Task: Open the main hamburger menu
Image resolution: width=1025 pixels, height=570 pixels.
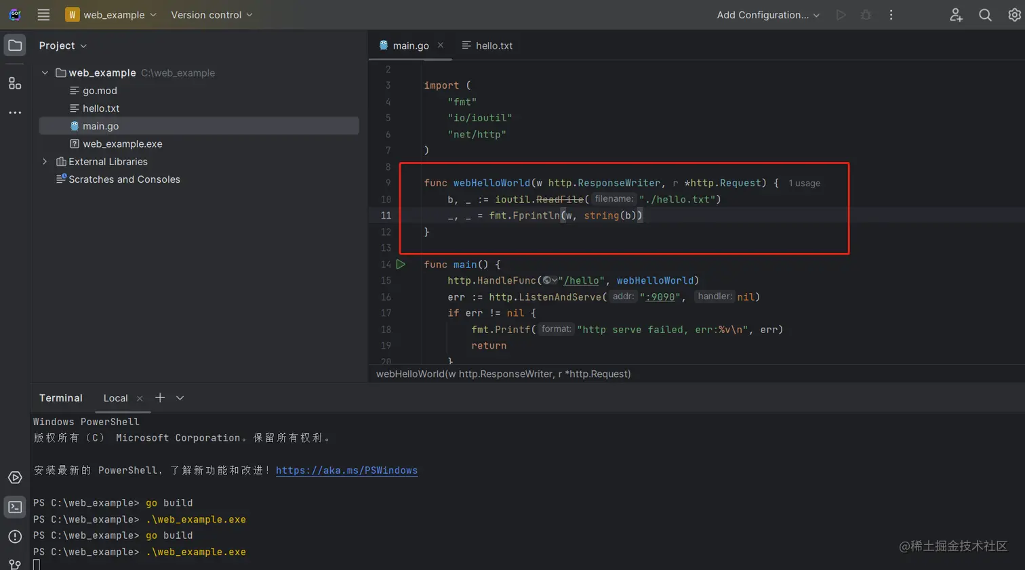Action: (43, 15)
